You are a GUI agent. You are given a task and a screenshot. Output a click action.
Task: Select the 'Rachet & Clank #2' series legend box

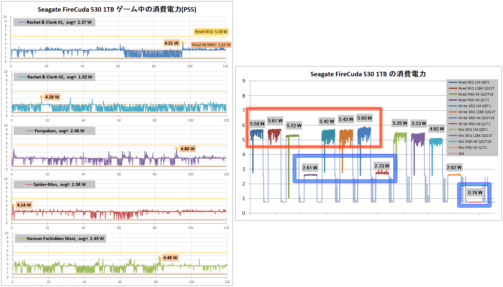55,77
